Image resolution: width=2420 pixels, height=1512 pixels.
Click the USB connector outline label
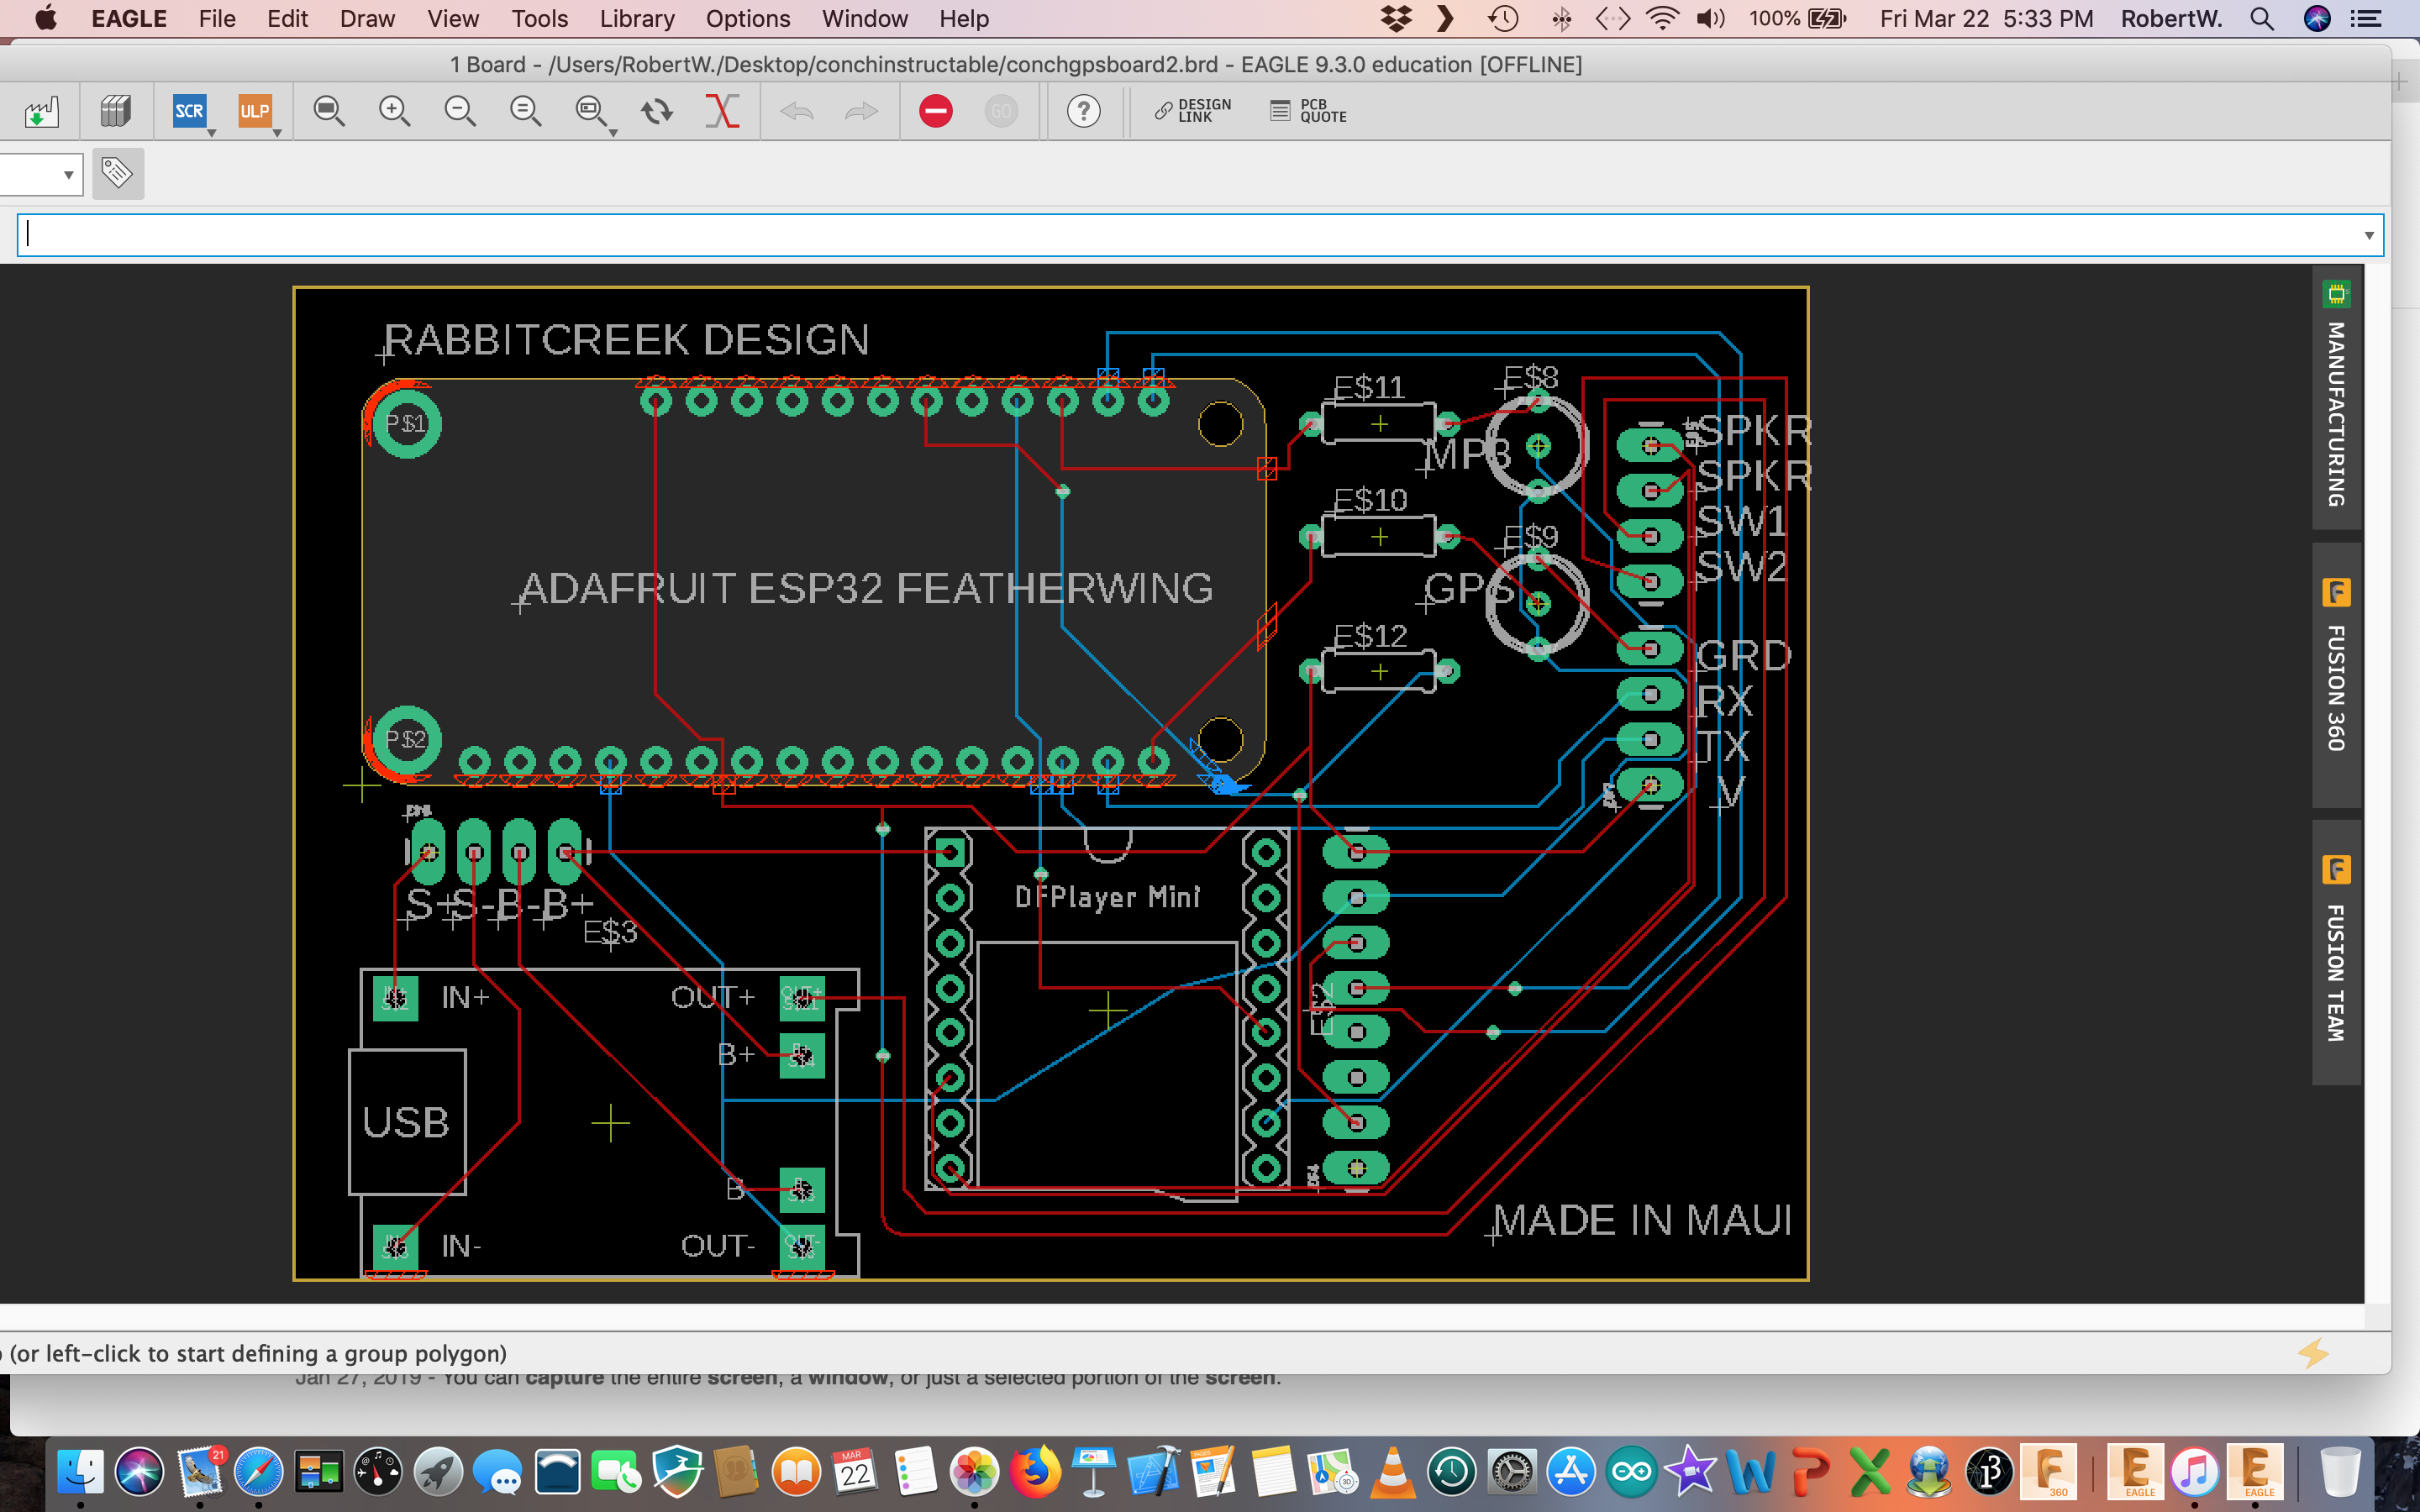406,1122
